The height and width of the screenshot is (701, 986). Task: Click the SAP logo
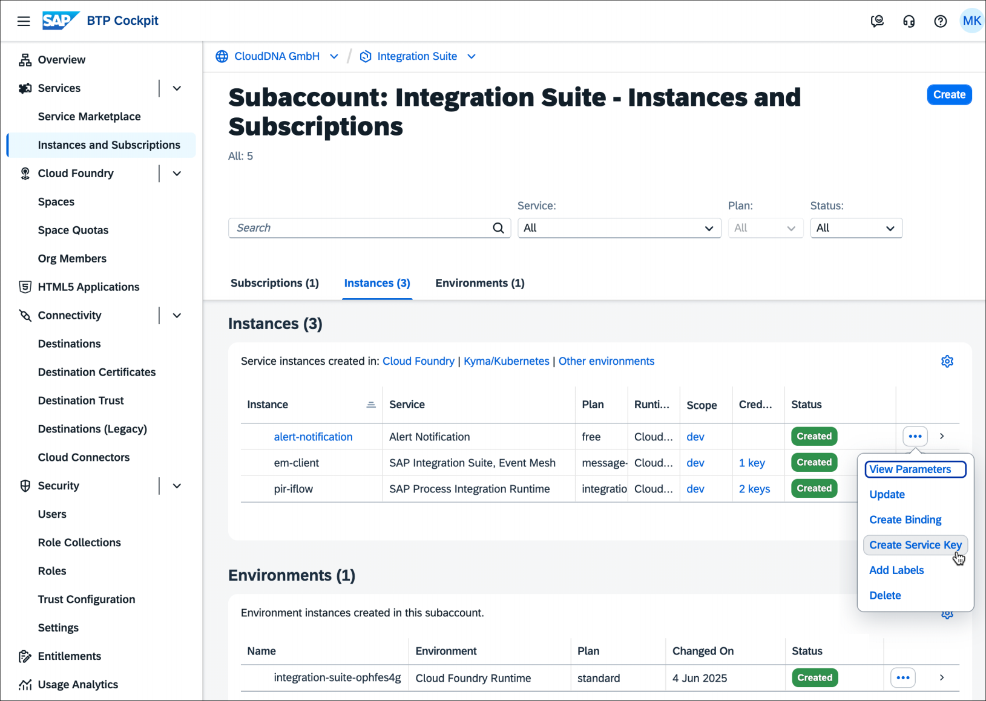coord(61,21)
